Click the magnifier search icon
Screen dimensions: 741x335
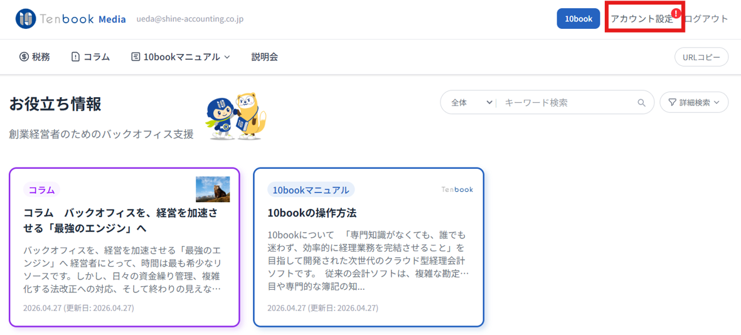point(641,102)
